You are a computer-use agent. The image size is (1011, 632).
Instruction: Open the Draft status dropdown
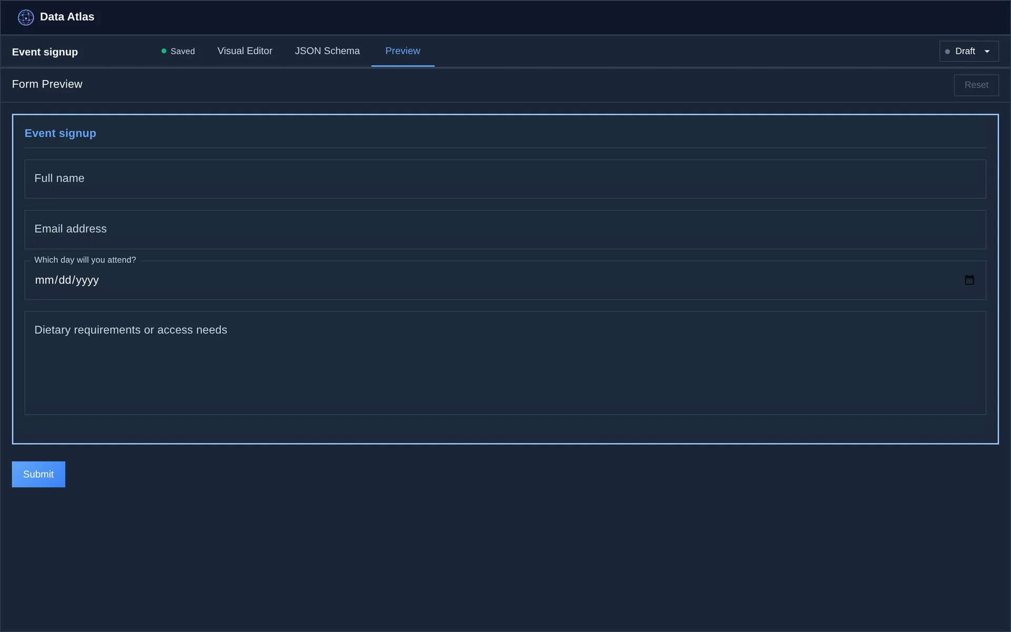click(969, 51)
